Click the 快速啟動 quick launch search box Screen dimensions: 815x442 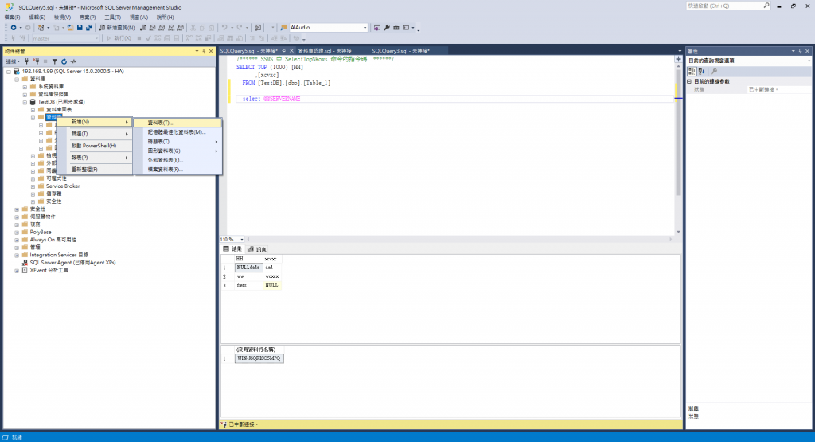click(728, 6)
